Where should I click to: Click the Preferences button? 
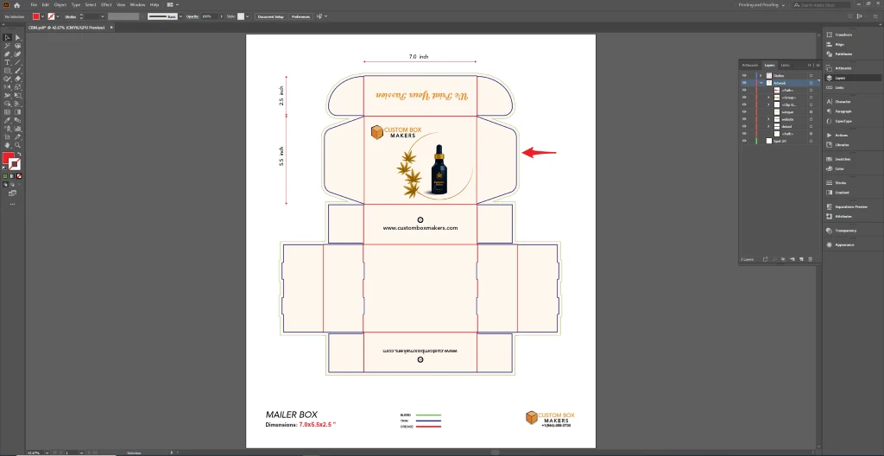pos(300,16)
